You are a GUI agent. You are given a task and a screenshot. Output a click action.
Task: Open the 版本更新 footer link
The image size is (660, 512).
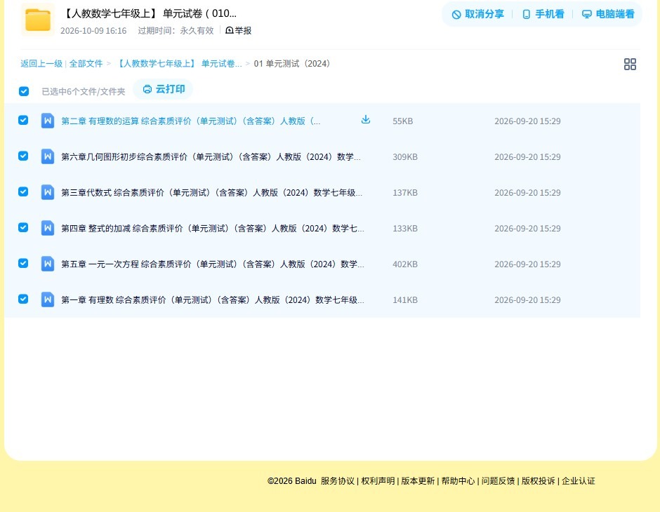pyautogui.click(x=418, y=481)
